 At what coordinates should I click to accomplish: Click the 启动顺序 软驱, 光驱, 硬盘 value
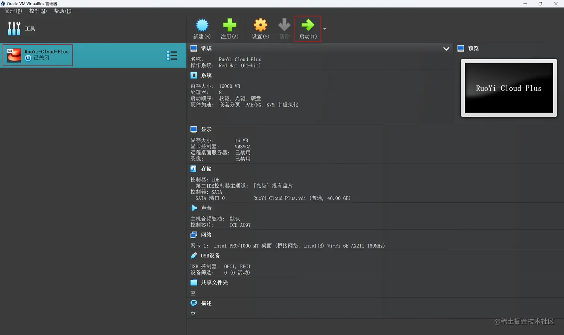pyautogui.click(x=240, y=98)
